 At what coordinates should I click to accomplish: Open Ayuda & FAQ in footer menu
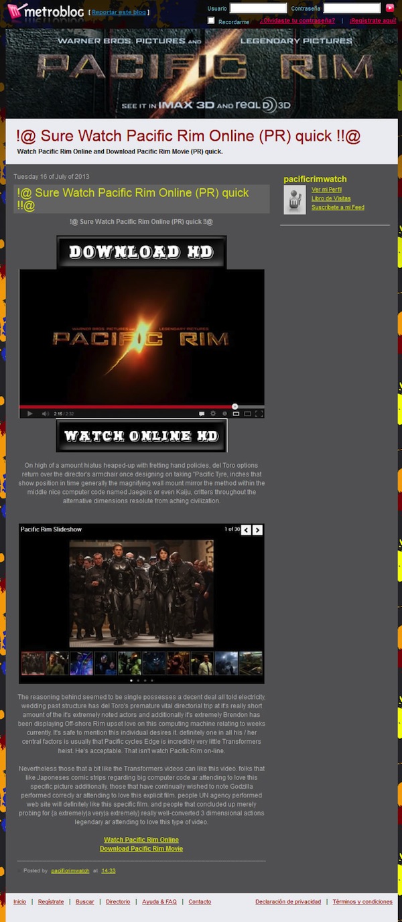(x=159, y=902)
